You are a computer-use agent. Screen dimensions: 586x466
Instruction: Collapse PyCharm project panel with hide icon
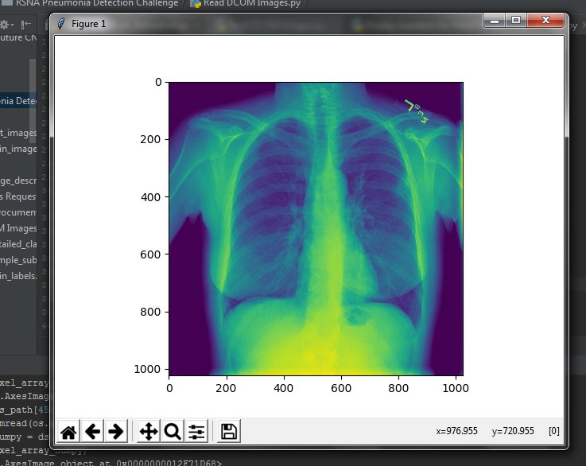(x=25, y=25)
